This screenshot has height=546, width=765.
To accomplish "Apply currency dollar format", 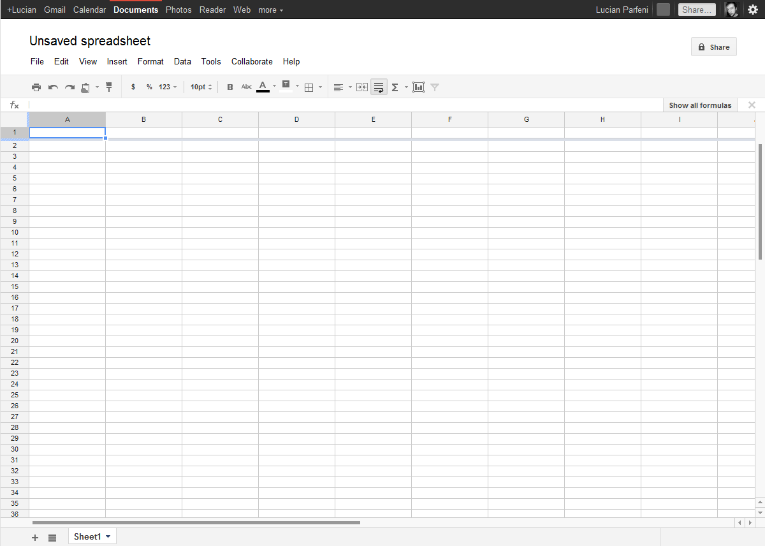I will pyautogui.click(x=133, y=87).
